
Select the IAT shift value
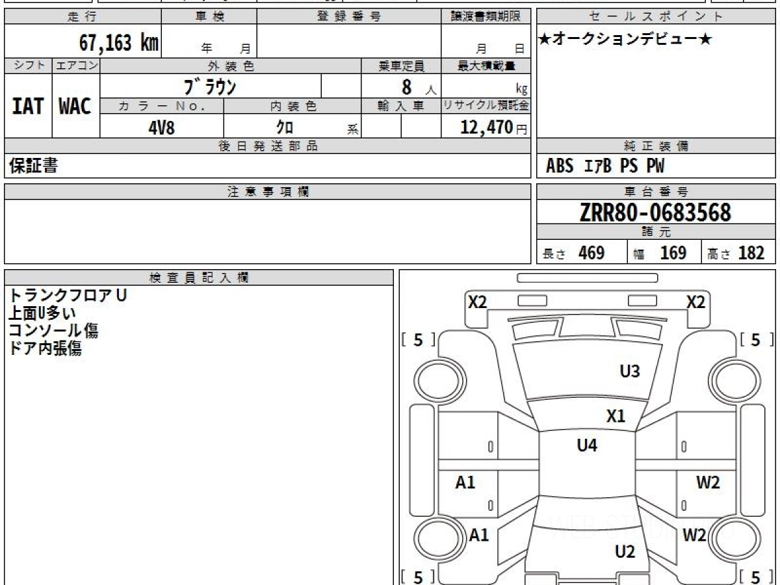coord(28,106)
